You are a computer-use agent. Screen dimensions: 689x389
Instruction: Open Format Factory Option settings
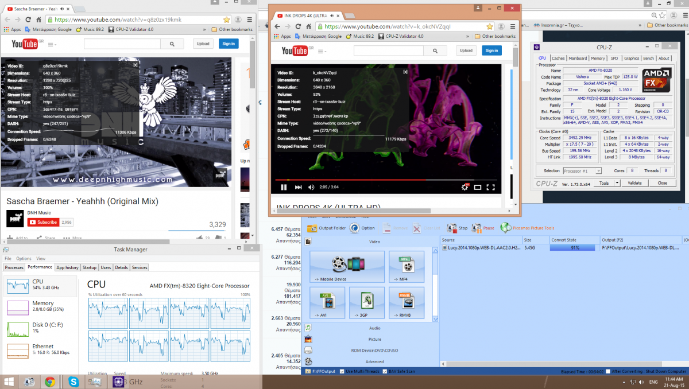coord(362,228)
